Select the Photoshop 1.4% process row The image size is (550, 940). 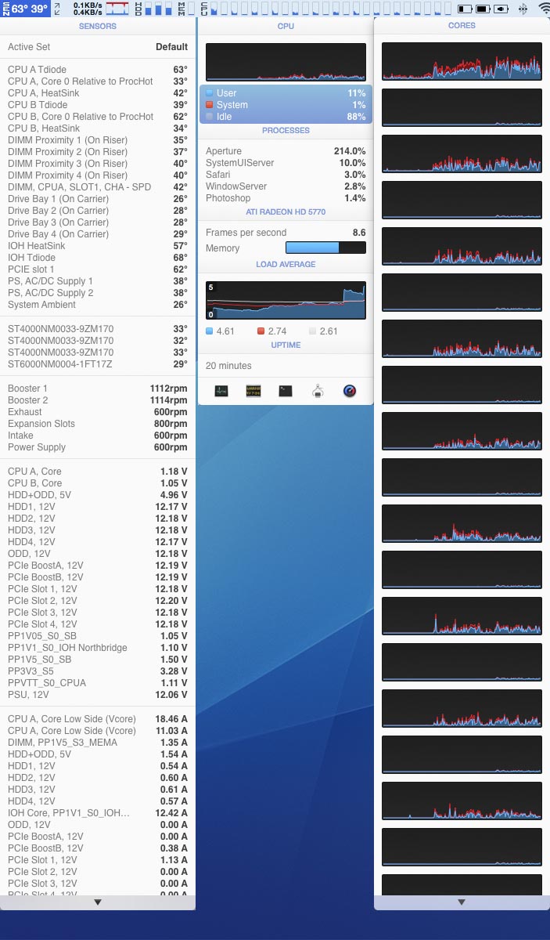pyautogui.click(x=286, y=198)
